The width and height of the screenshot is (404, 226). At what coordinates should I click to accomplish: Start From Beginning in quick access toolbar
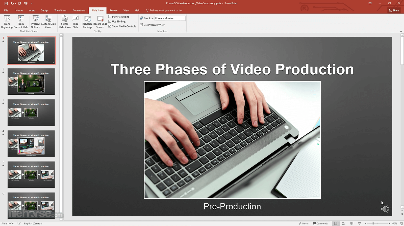click(x=26, y=4)
